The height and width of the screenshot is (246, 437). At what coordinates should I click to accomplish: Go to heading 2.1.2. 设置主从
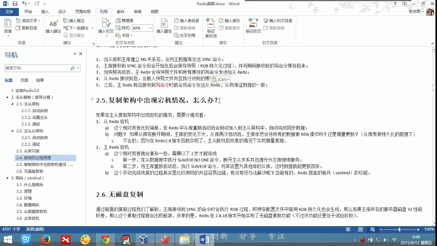[34, 118]
